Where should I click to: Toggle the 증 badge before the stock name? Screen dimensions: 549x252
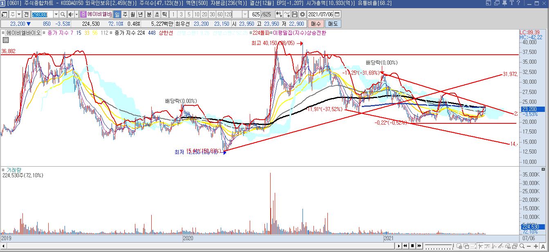click(83, 14)
